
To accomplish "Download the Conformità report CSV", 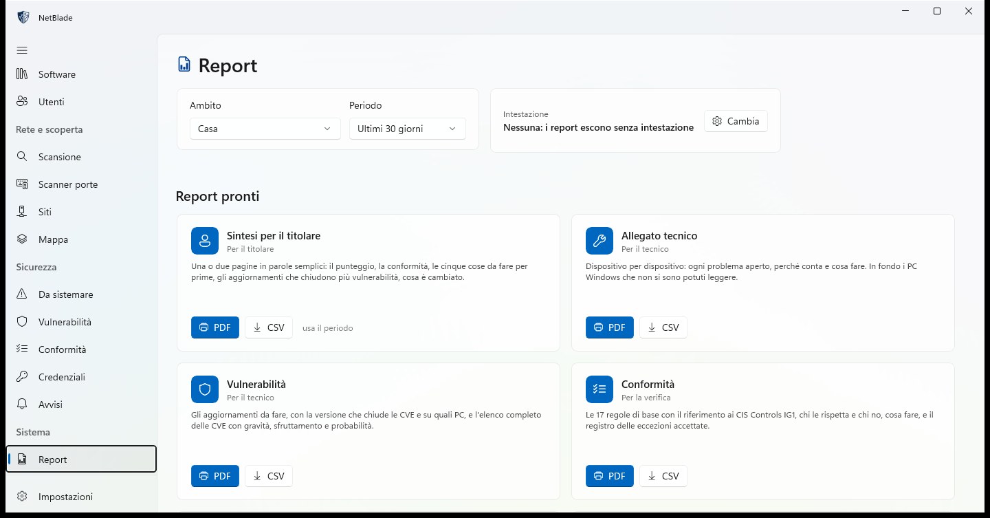I will point(663,476).
